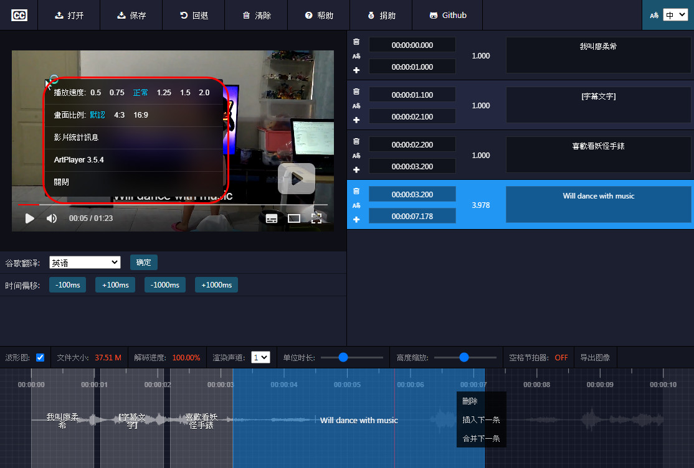Screen dimensions: 694x468
Task: Adjust the 高度缩放 slider
Action: 465,357
